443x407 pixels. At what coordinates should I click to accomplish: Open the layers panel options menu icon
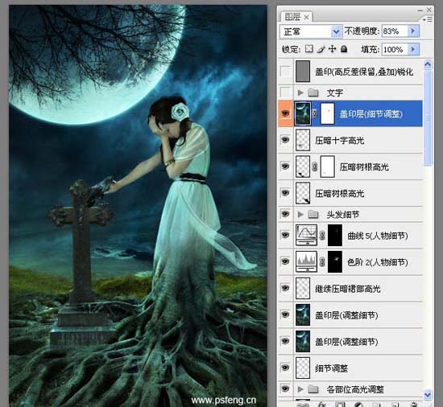coord(428,19)
